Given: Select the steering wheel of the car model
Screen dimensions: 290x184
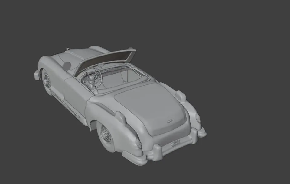Looking at the screenshot, I should (x=92, y=78).
